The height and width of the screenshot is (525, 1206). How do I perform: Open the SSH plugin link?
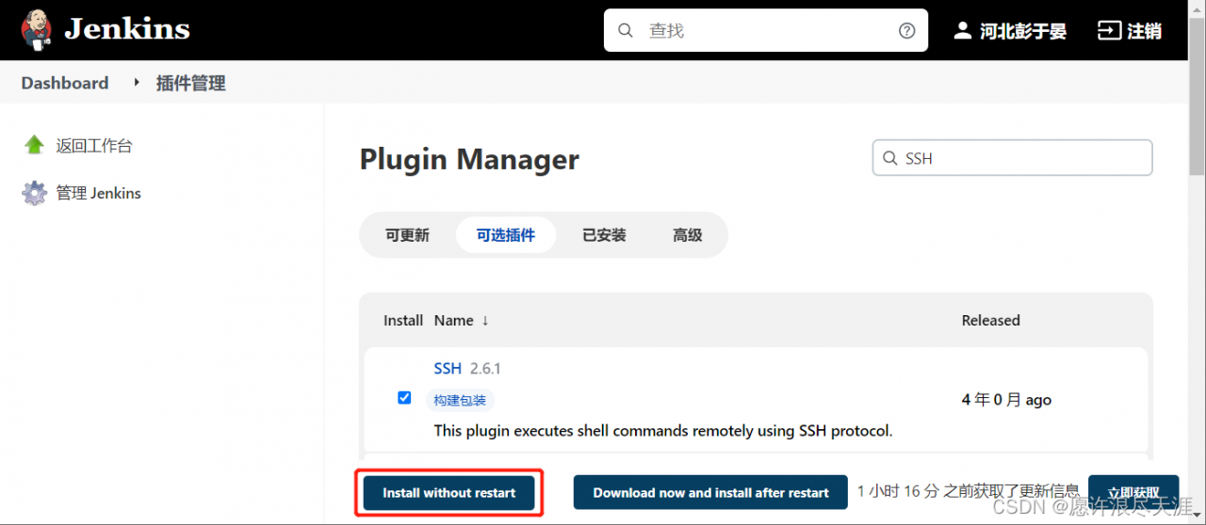[448, 368]
